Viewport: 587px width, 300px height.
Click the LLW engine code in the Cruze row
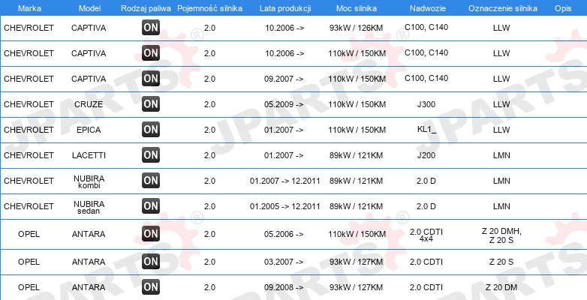point(501,104)
